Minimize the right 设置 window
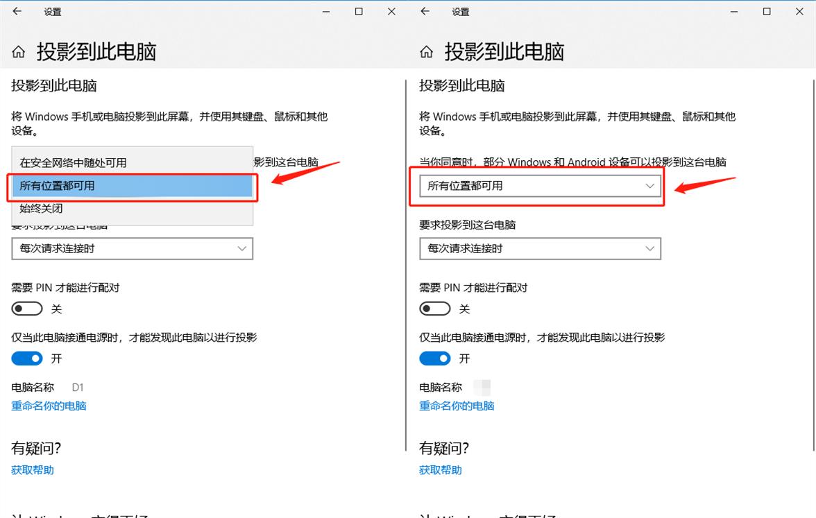This screenshot has width=816, height=518. pos(733,11)
